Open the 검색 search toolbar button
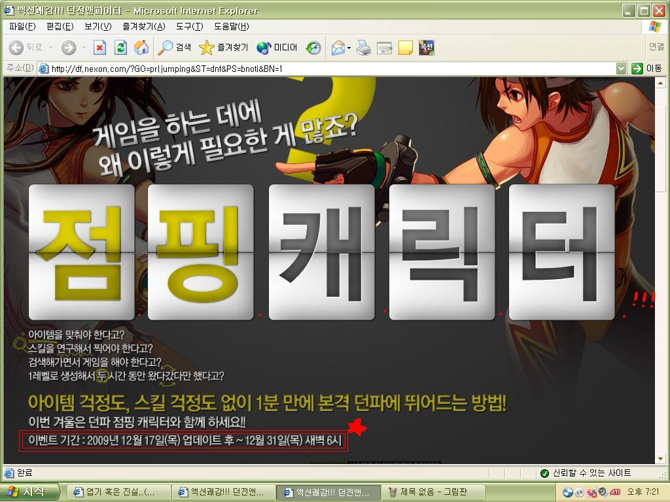The width and height of the screenshot is (670, 502). (x=174, y=47)
